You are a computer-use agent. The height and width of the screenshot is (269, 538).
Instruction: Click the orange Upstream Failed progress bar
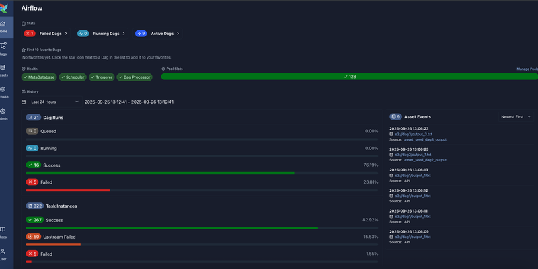click(x=53, y=245)
